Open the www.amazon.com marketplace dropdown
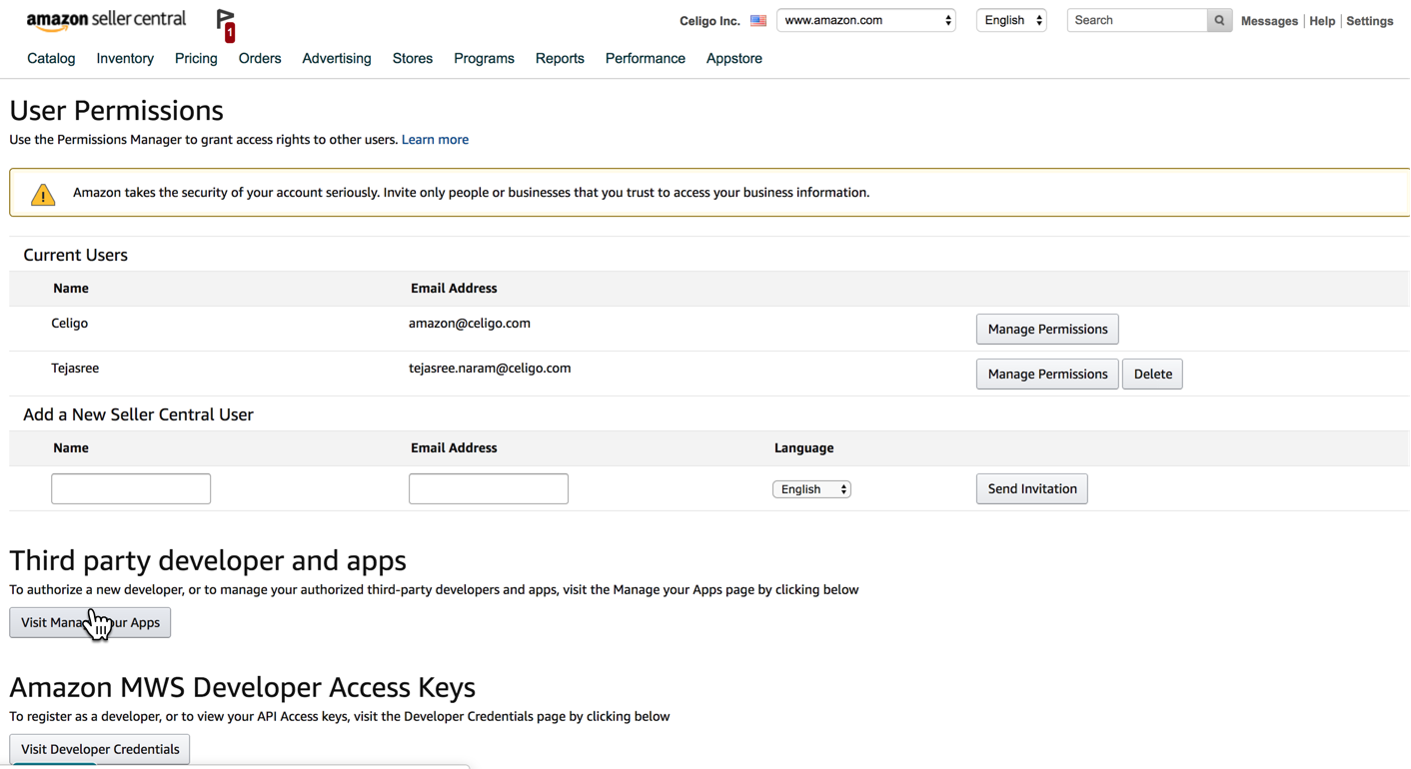Viewport: 1411px width, 769px height. pos(866,20)
